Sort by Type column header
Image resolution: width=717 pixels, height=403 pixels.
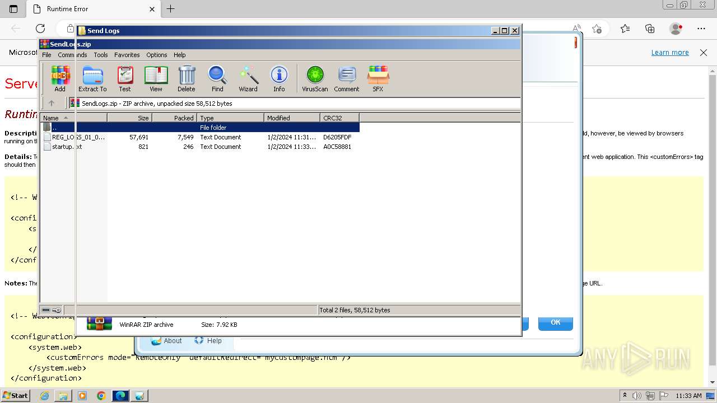coord(230,118)
